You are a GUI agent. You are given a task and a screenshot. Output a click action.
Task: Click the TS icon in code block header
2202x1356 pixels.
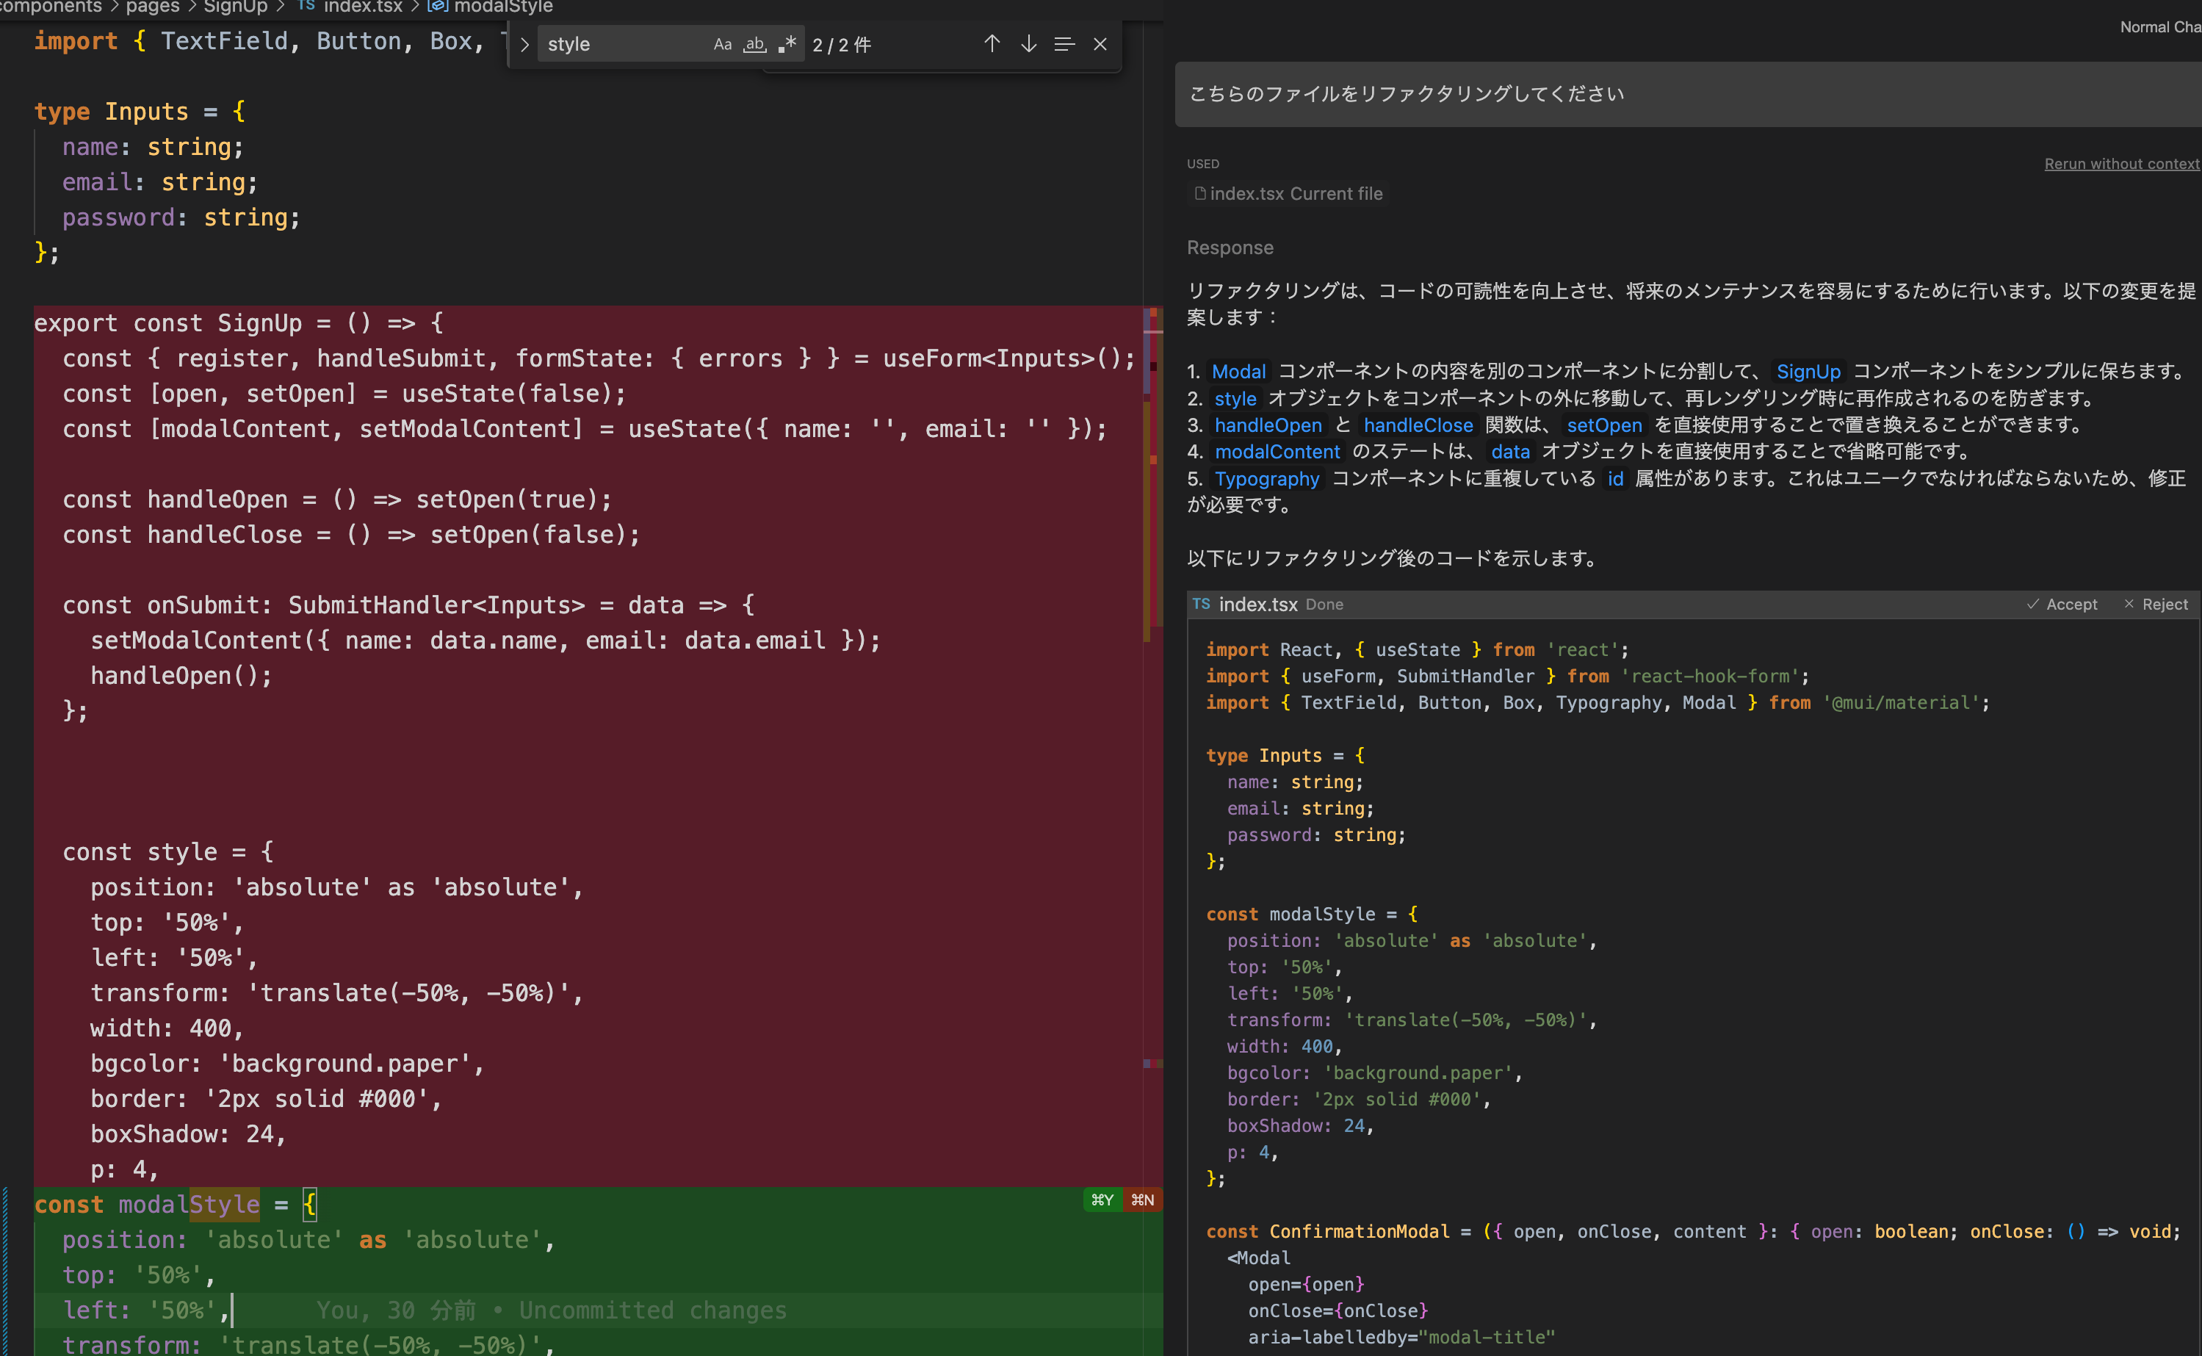(x=1202, y=605)
